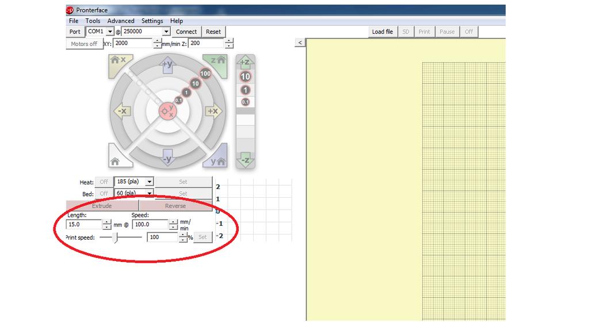589x331 pixels.
Task: Open the 250000 baud rate dropdown
Action: click(x=166, y=32)
